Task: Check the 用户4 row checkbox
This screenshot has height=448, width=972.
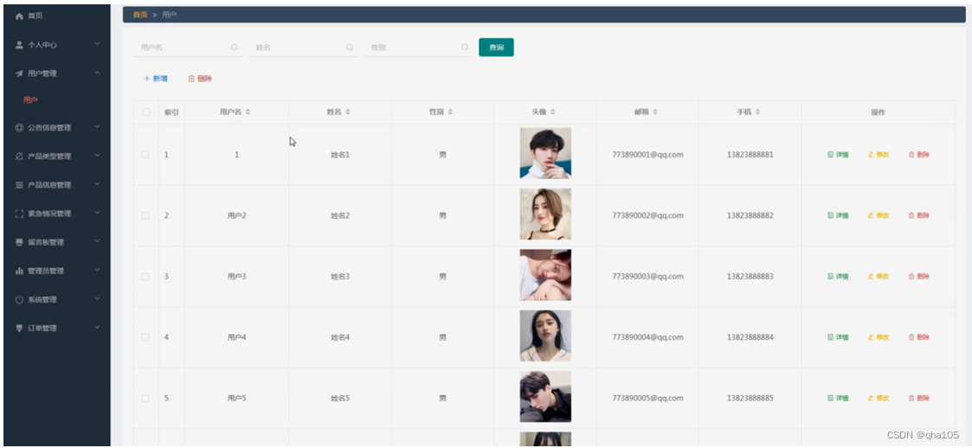Action: pos(145,337)
